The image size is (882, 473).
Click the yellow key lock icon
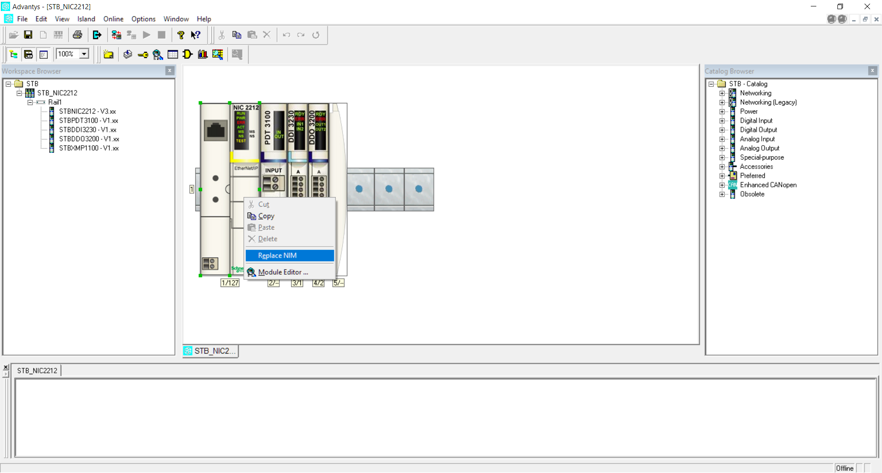(x=143, y=55)
